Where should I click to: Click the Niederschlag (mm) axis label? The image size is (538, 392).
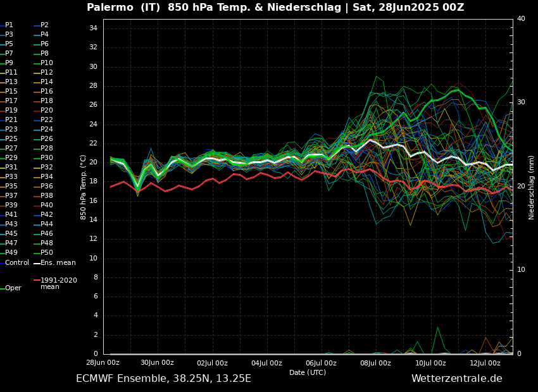(532, 187)
